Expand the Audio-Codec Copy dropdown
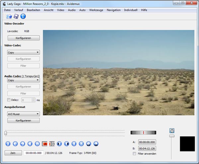 (23, 80)
